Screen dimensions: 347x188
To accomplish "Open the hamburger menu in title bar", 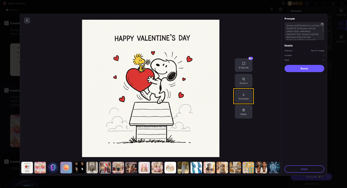I will click(x=316, y=3).
